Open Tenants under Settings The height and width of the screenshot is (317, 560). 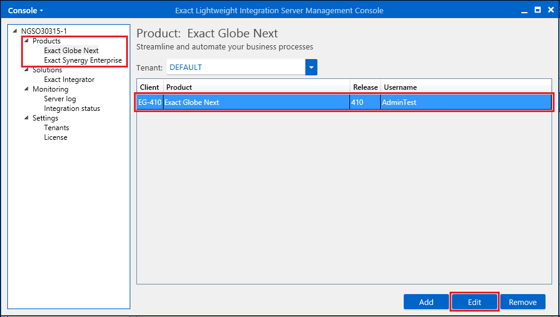click(x=56, y=128)
